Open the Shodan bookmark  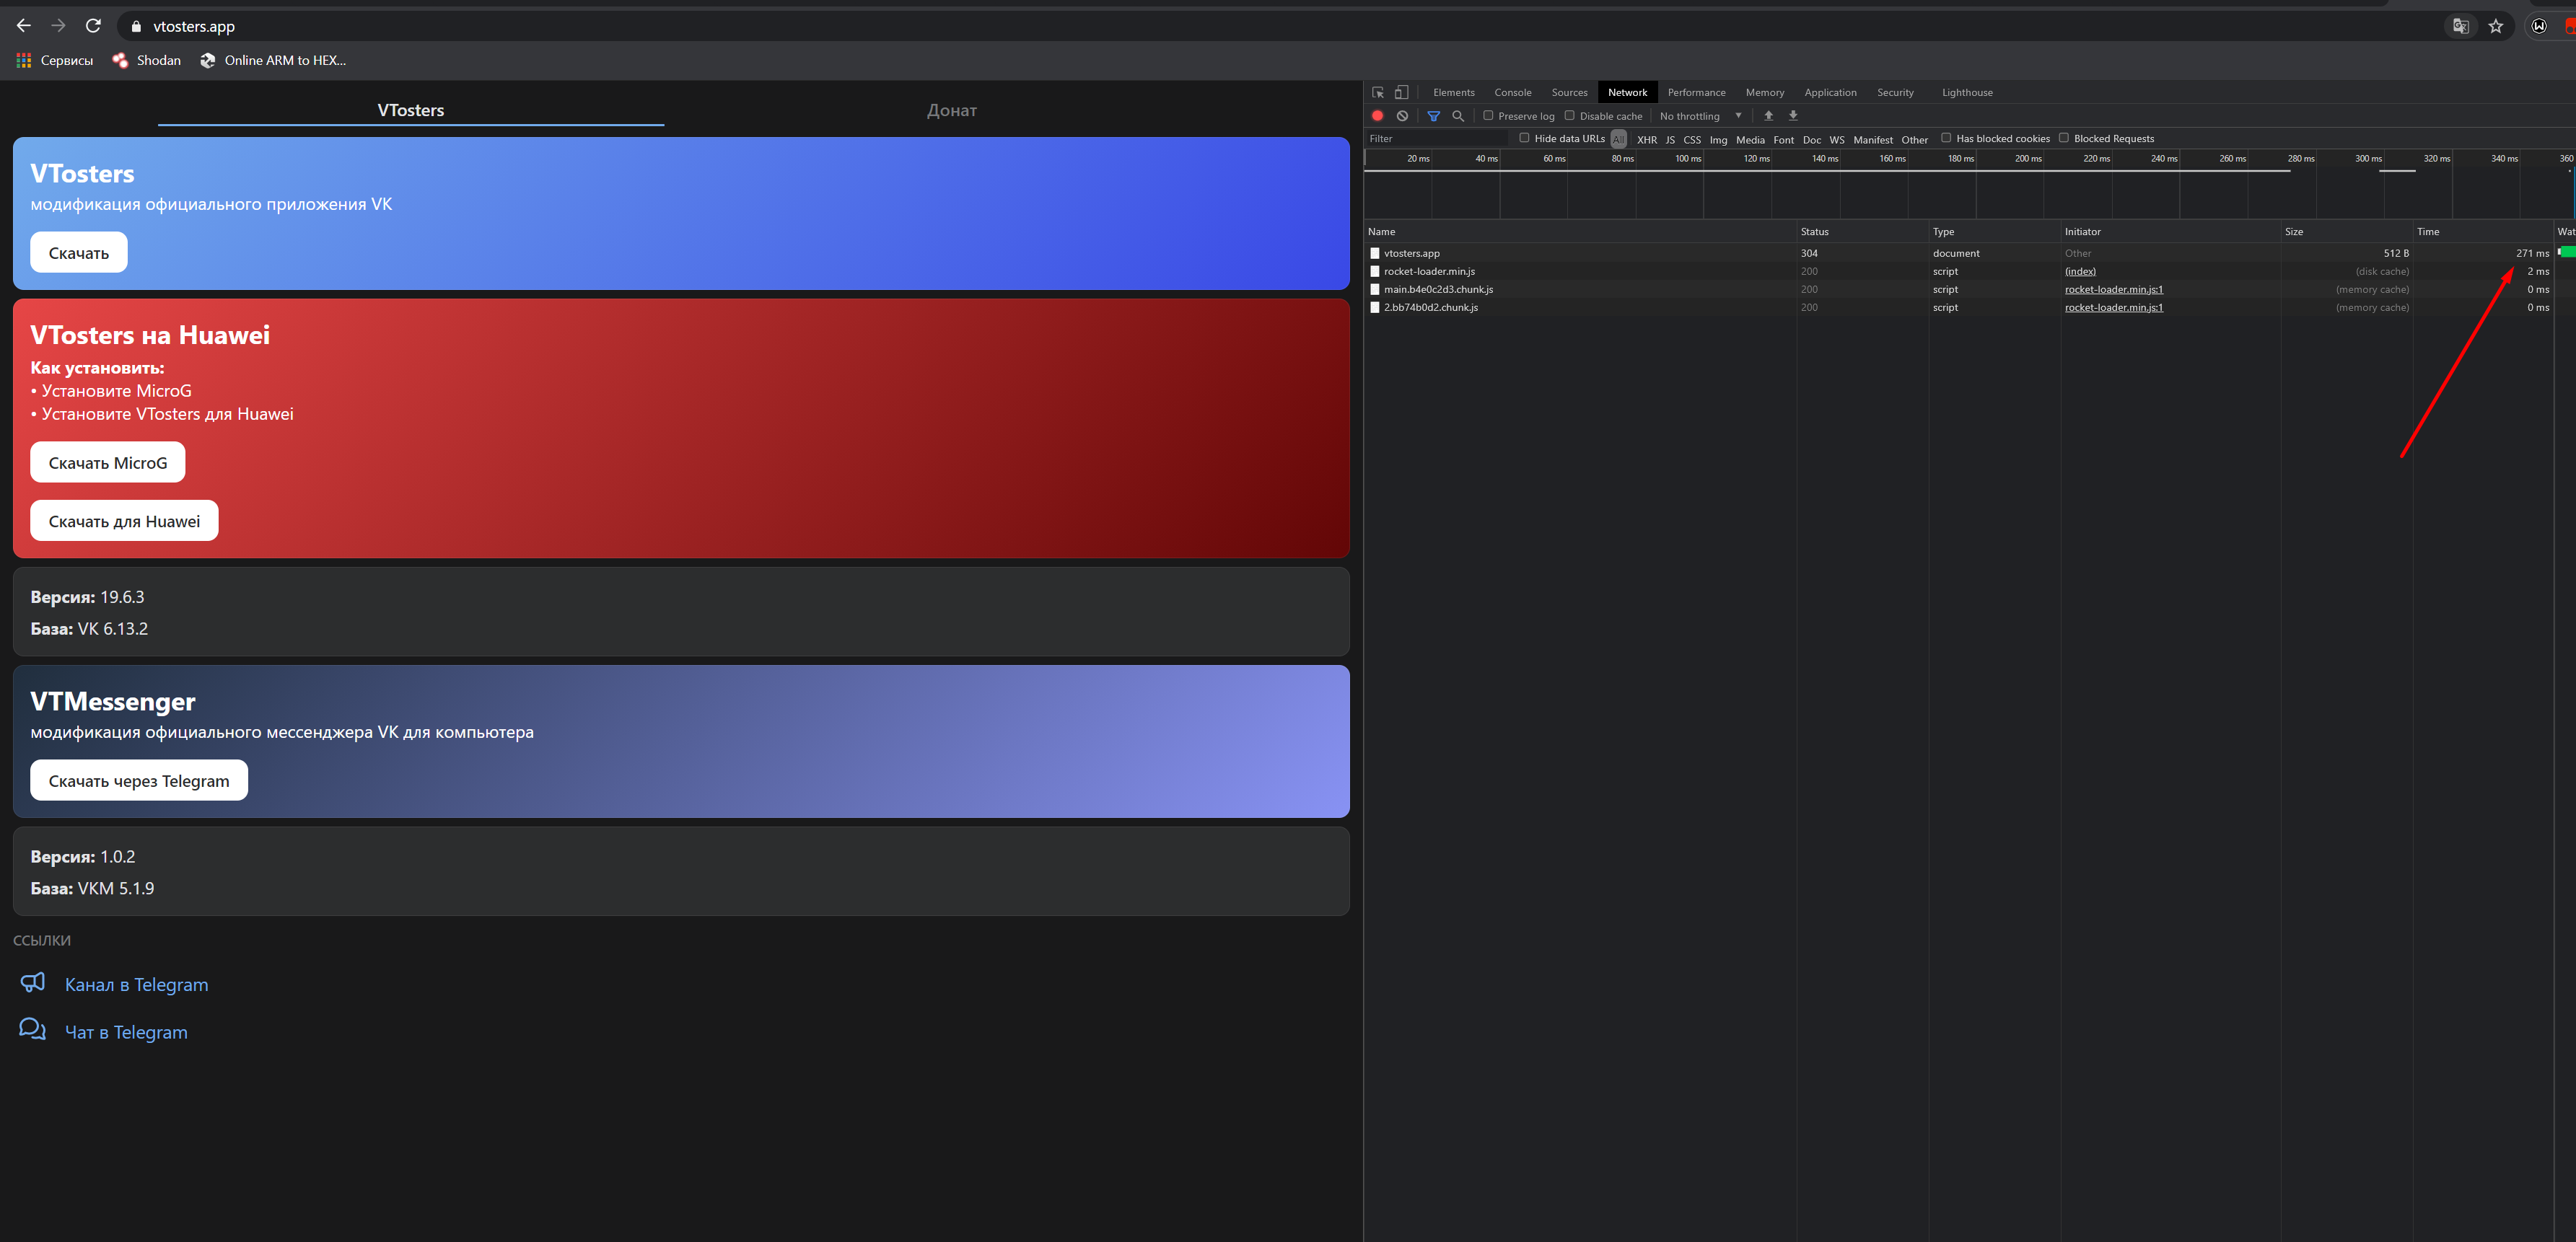pyautogui.click(x=147, y=60)
